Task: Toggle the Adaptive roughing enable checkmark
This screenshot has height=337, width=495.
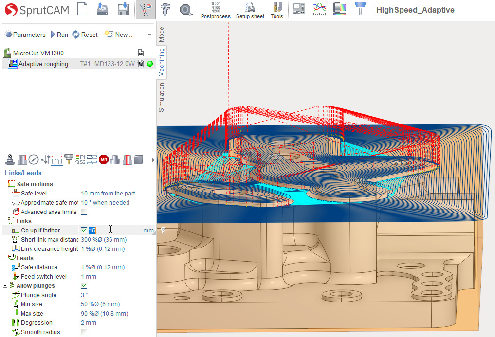Action: [141, 64]
